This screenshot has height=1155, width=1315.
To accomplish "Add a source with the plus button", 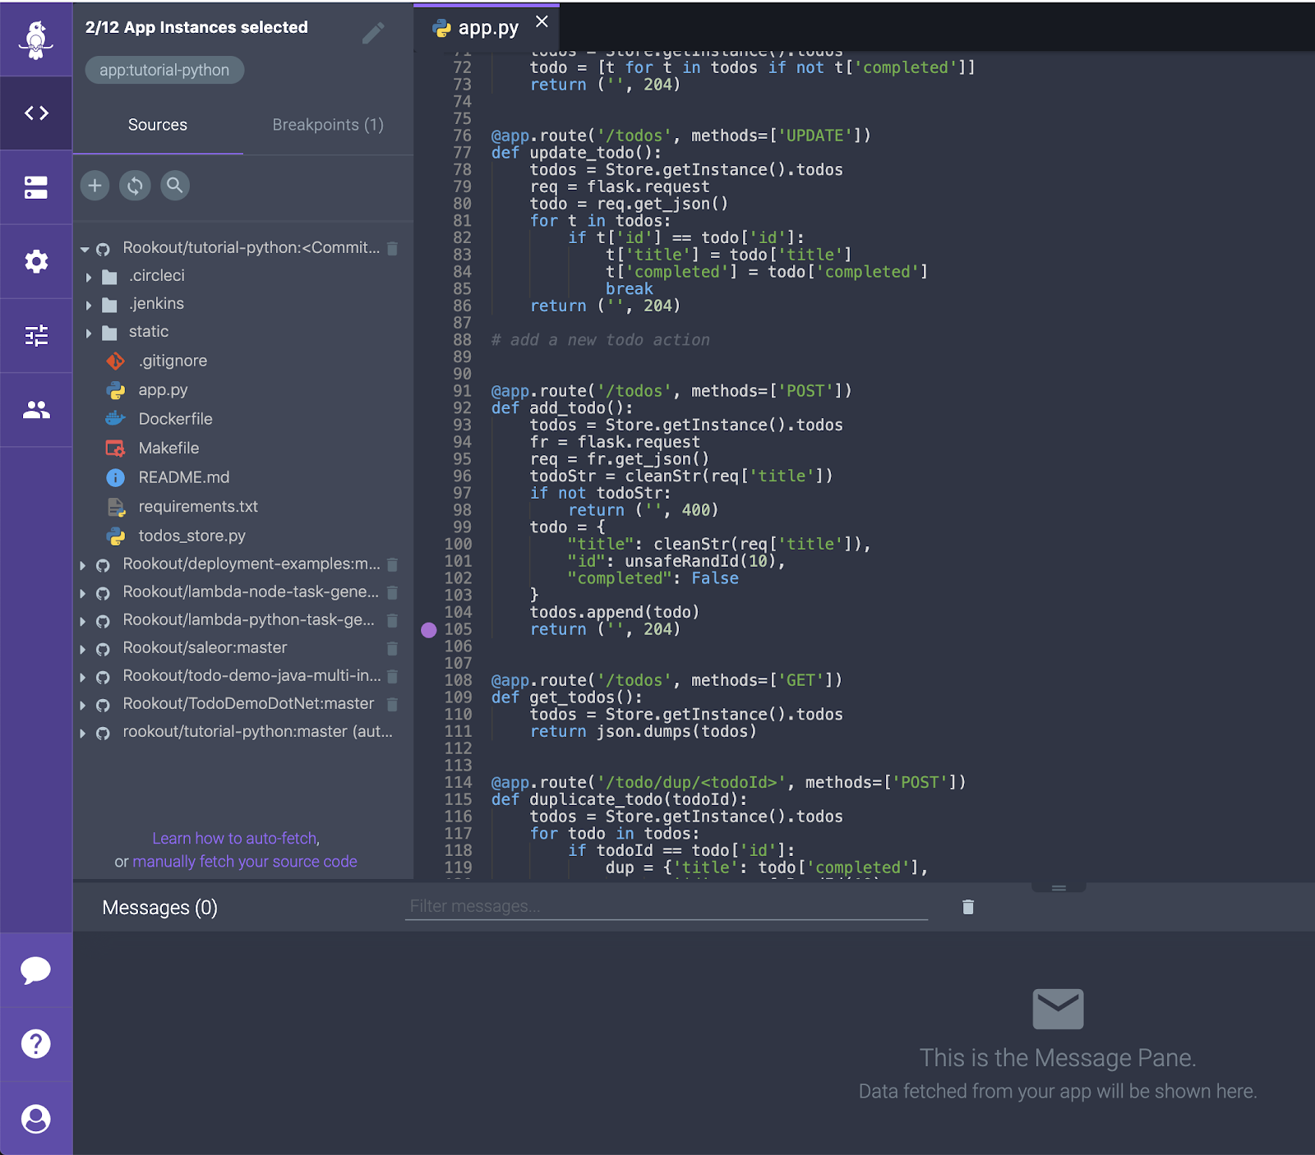I will (95, 186).
